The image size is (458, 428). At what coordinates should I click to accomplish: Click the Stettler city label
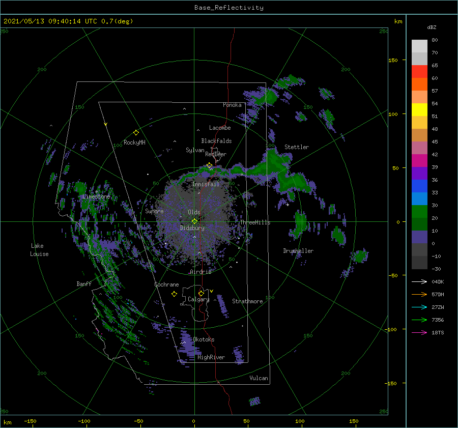click(x=297, y=147)
